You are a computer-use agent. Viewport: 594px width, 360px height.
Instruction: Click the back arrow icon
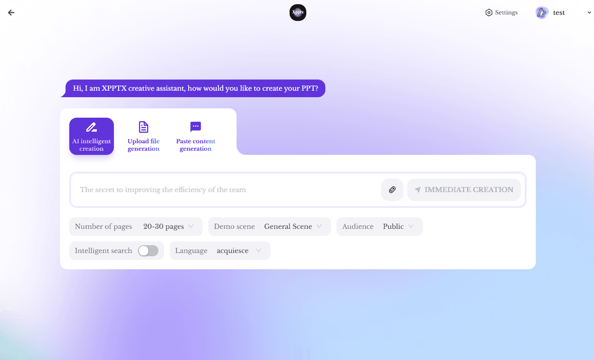click(11, 13)
